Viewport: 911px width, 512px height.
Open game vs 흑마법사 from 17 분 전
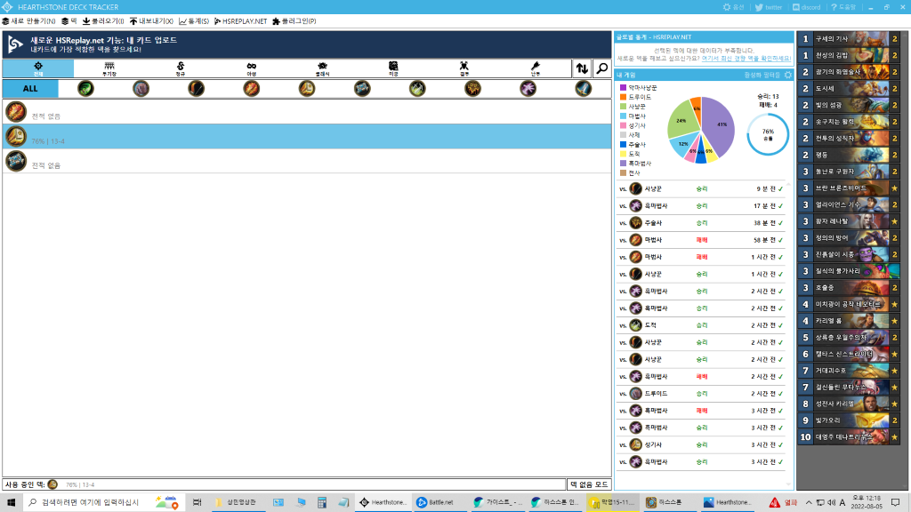pos(701,205)
